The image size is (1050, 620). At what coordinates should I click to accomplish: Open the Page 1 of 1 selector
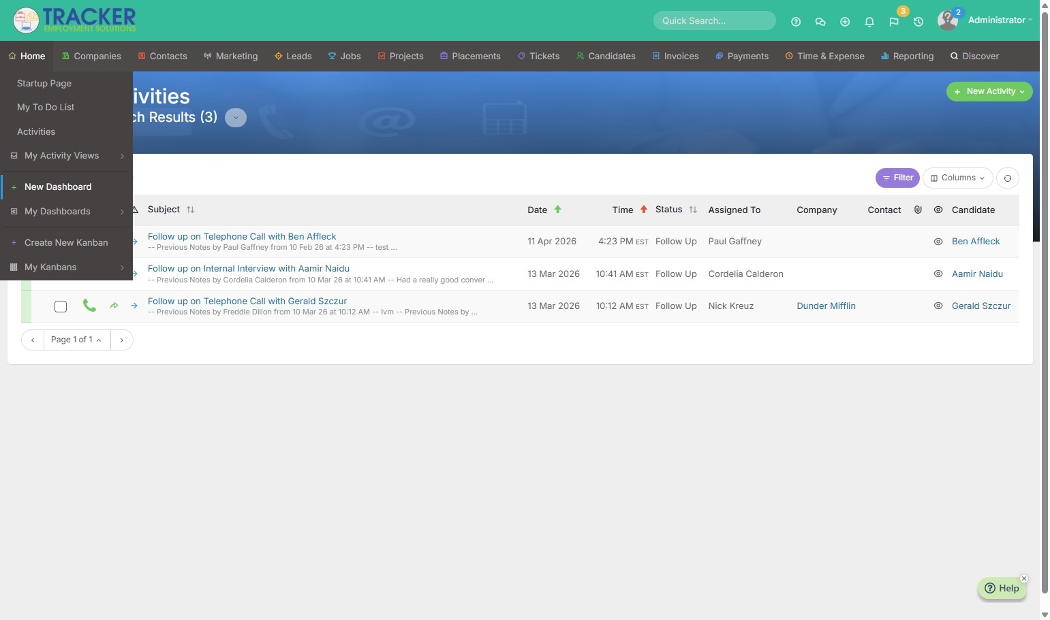coord(77,340)
